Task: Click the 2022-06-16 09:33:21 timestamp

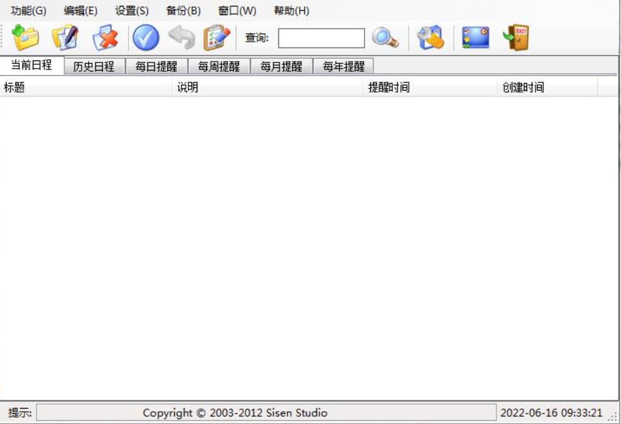Action: click(552, 413)
